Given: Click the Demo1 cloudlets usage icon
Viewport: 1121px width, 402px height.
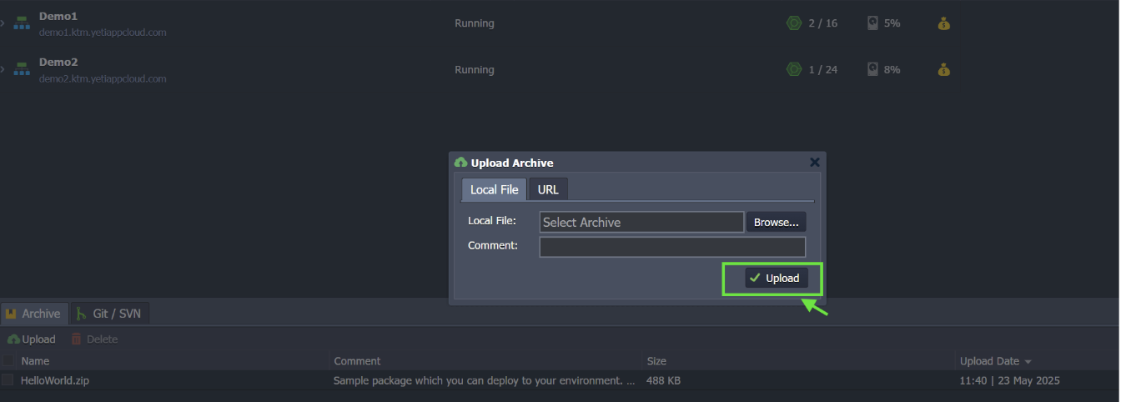Looking at the screenshot, I should 794,23.
